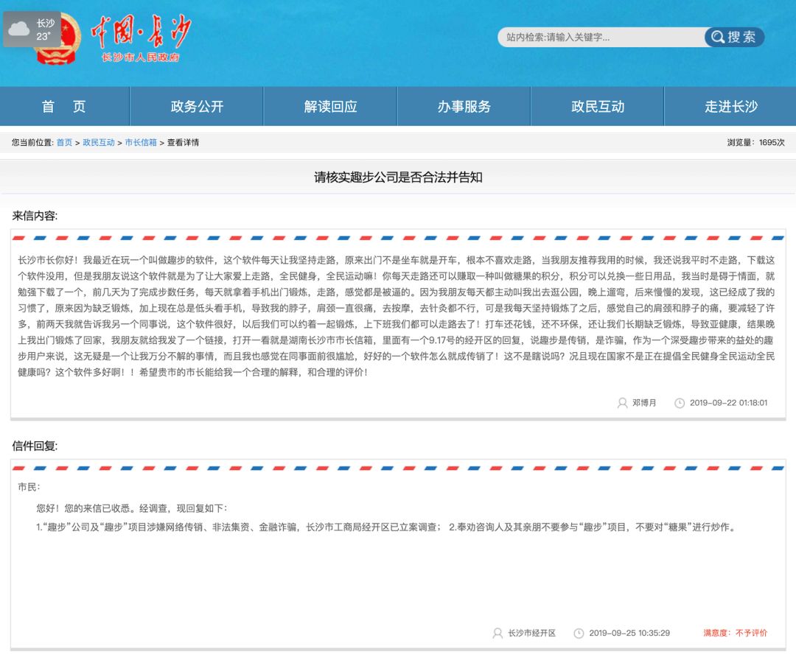Click the user icon beside 邓博月
The width and height of the screenshot is (796, 660).
[622, 403]
